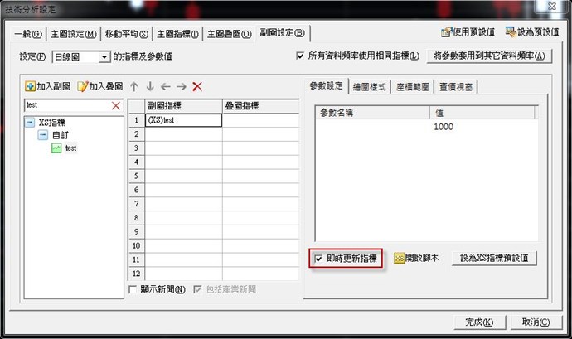572x339 pixels.
Task: Select row number 2 header in grid
Action: click(x=137, y=134)
